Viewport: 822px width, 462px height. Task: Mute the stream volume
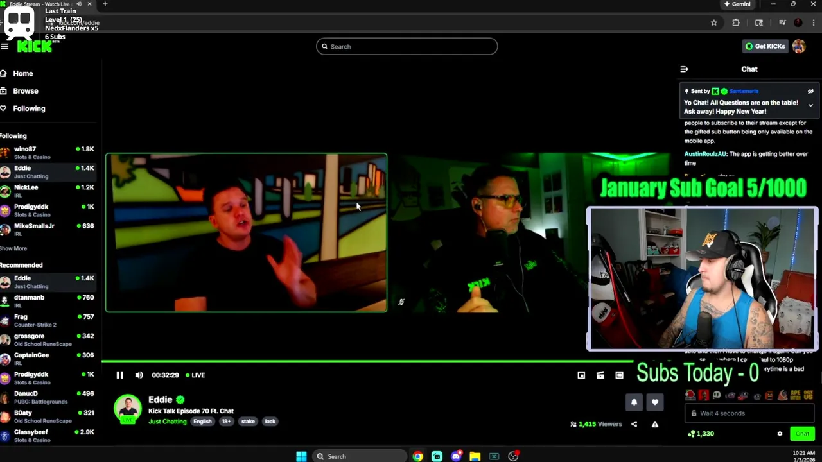[x=139, y=375]
